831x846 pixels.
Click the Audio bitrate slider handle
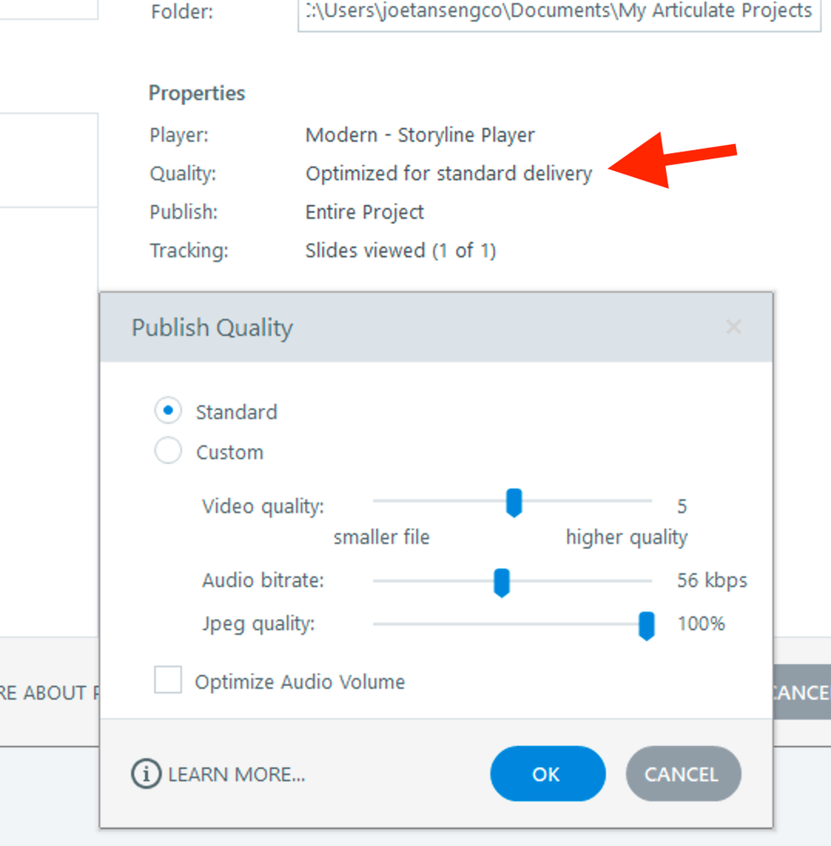[x=501, y=582]
